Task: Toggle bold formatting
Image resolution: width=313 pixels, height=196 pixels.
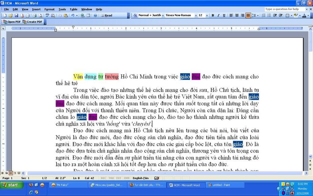Action: 213,15
